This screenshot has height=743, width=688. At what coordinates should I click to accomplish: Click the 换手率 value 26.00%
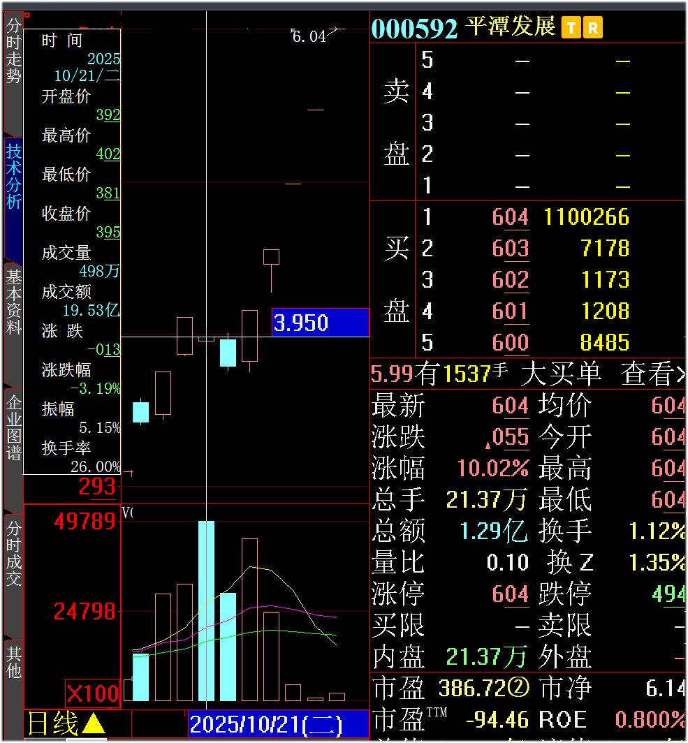(95, 466)
